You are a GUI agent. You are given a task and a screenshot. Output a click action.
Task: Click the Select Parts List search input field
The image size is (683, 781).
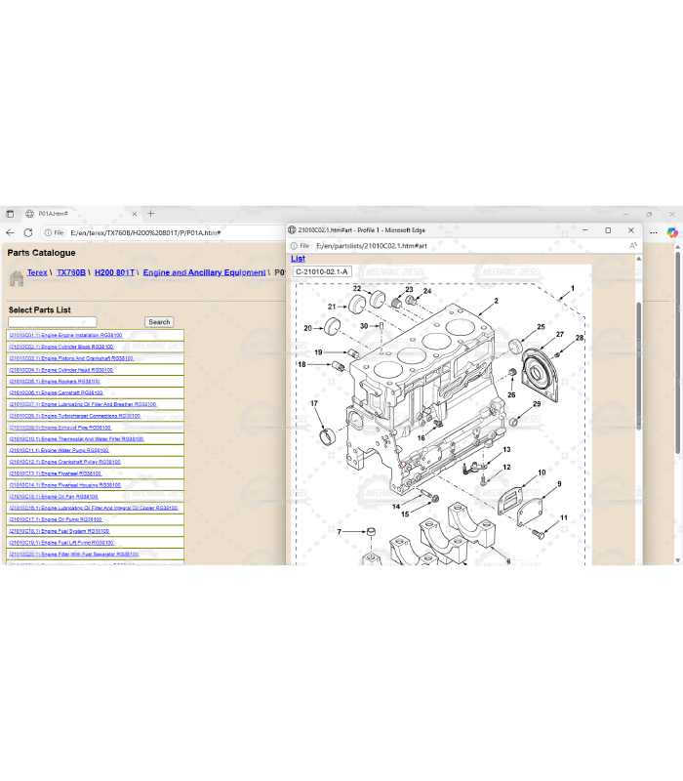(x=52, y=321)
